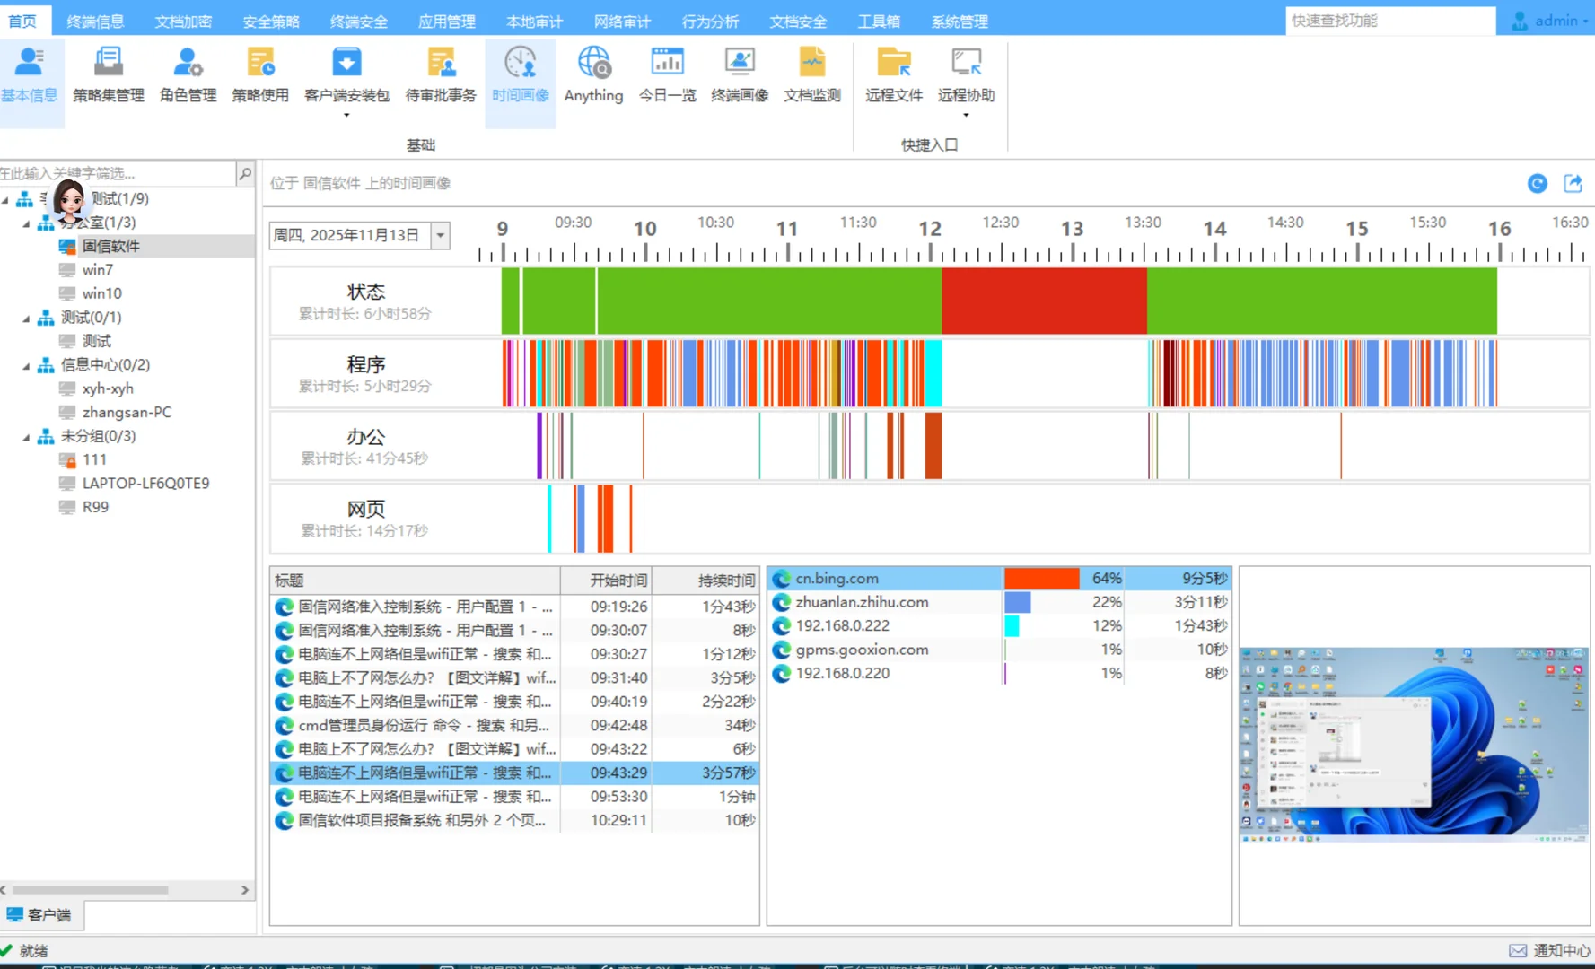1595x969 pixels.
Task: Open the 工具箱 tab
Action: (x=879, y=21)
